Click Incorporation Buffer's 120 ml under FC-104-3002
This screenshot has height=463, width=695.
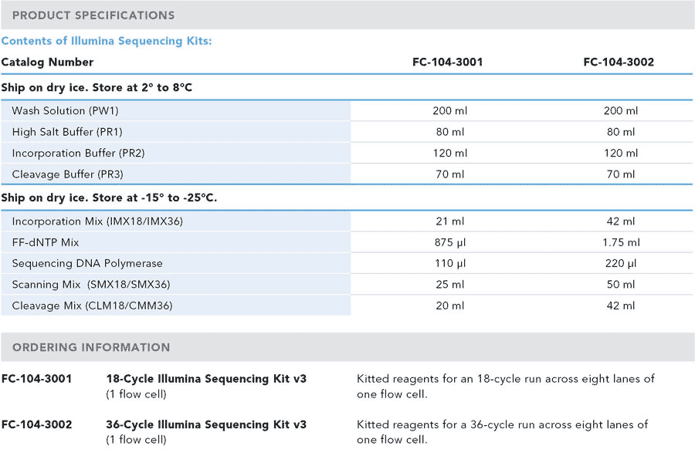pyautogui.click(x=621, y=154)
